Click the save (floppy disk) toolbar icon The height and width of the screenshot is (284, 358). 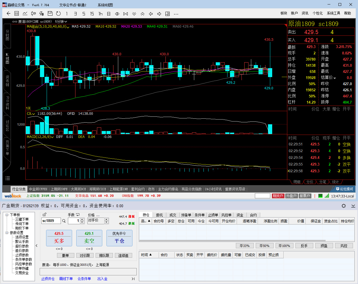50,13
